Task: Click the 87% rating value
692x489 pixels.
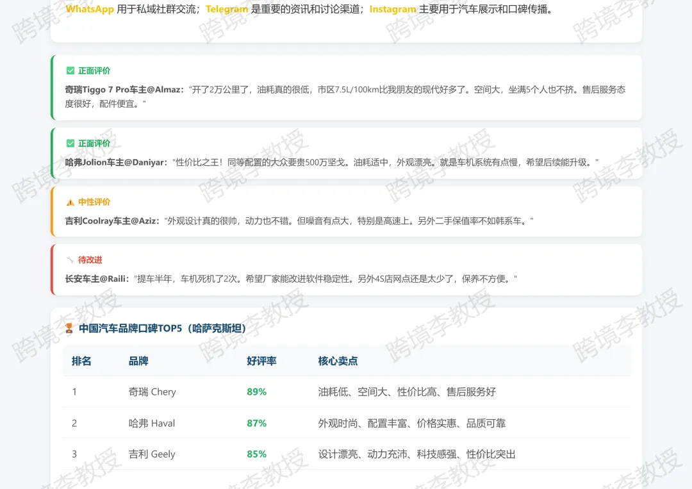Action: coord(257,423)
